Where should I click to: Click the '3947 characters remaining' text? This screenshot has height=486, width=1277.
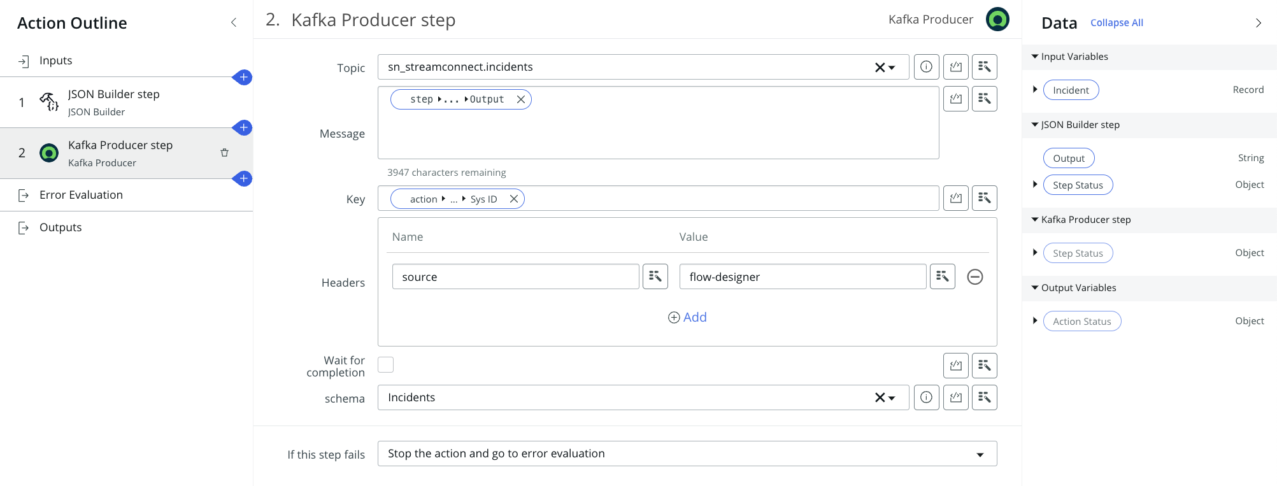pos(446,173)
